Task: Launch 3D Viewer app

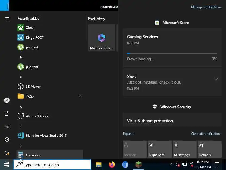Action: click(50, 86)
